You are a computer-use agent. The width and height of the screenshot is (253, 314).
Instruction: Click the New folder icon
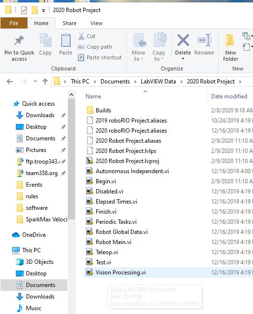(x=230, y=40)
